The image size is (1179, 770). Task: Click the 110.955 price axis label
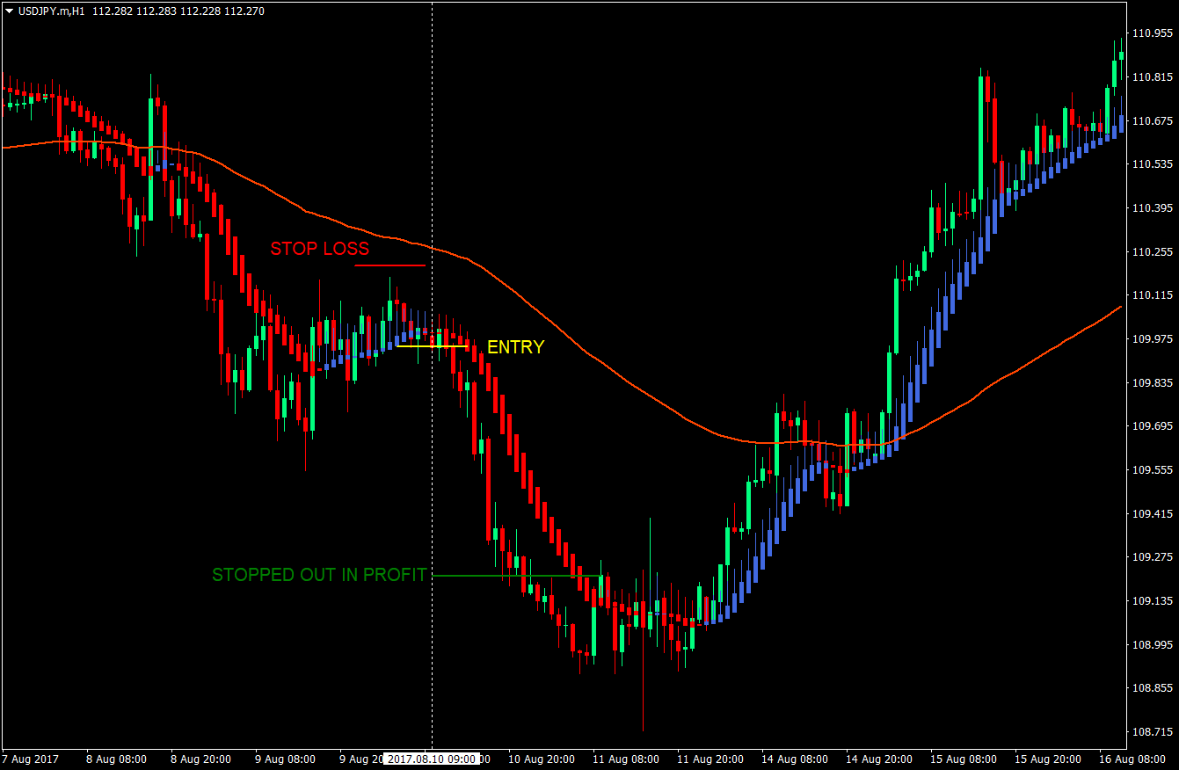pos(1153,34)
